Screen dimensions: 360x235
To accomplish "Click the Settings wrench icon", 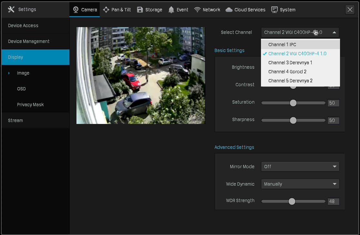I will click(x=11, y=9).
